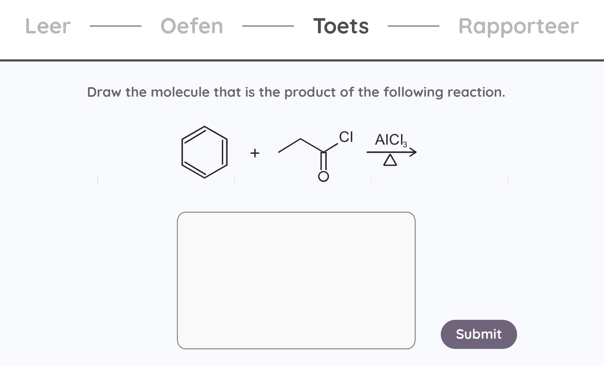This screenshot has width=604, height=366.
Task: Click the question prompt text
Action: (296, 92)
